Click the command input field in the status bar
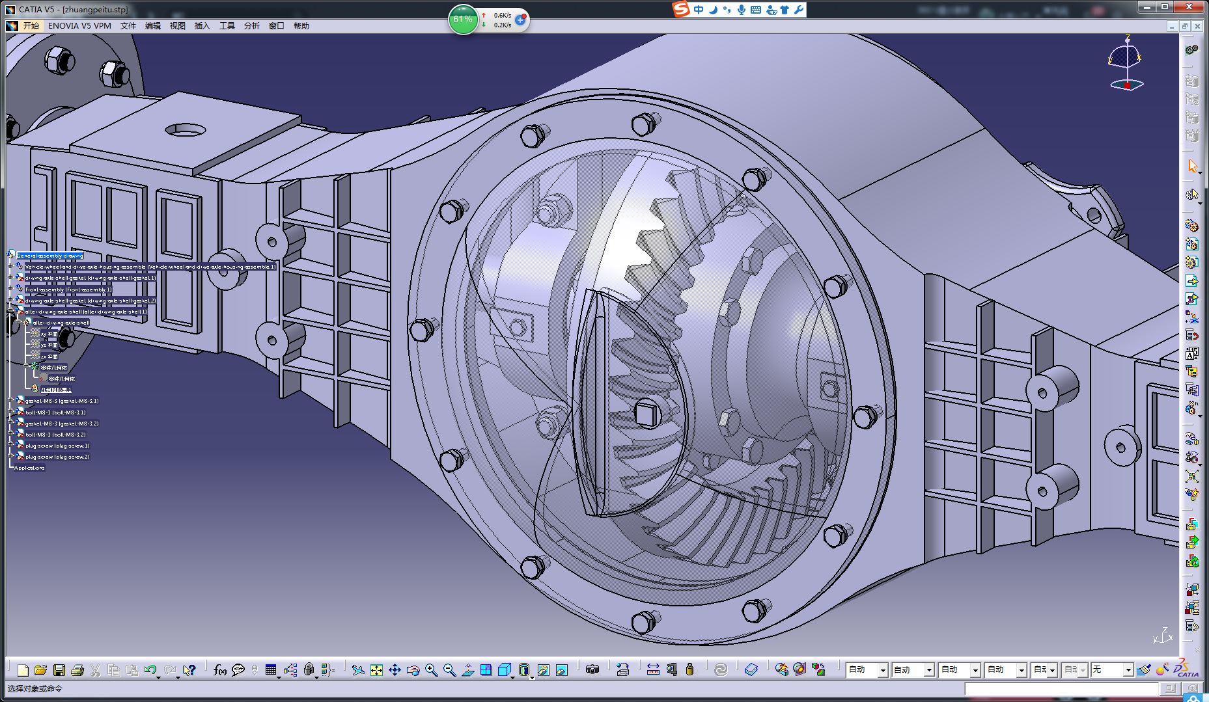 1061,688
